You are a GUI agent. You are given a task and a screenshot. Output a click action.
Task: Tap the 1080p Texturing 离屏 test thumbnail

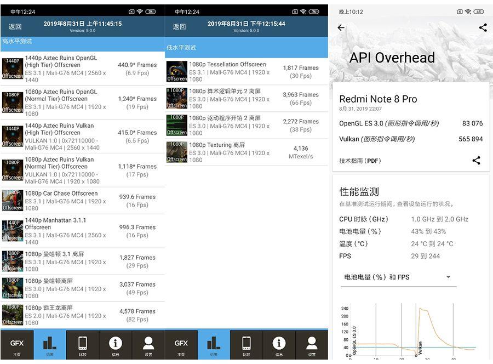176,152
